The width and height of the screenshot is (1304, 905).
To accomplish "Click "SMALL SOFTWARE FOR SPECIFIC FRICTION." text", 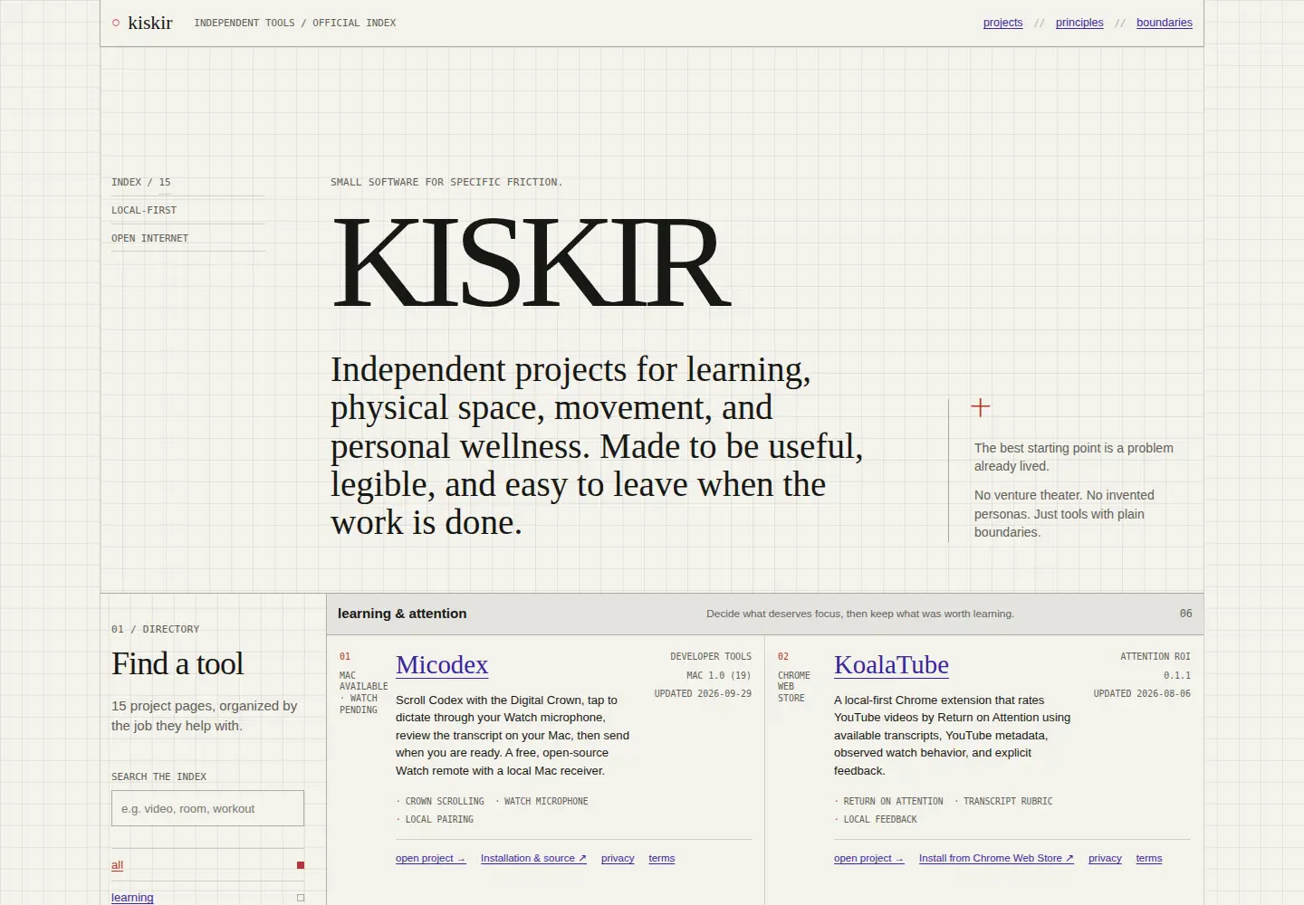I will (x=446, y=182).
